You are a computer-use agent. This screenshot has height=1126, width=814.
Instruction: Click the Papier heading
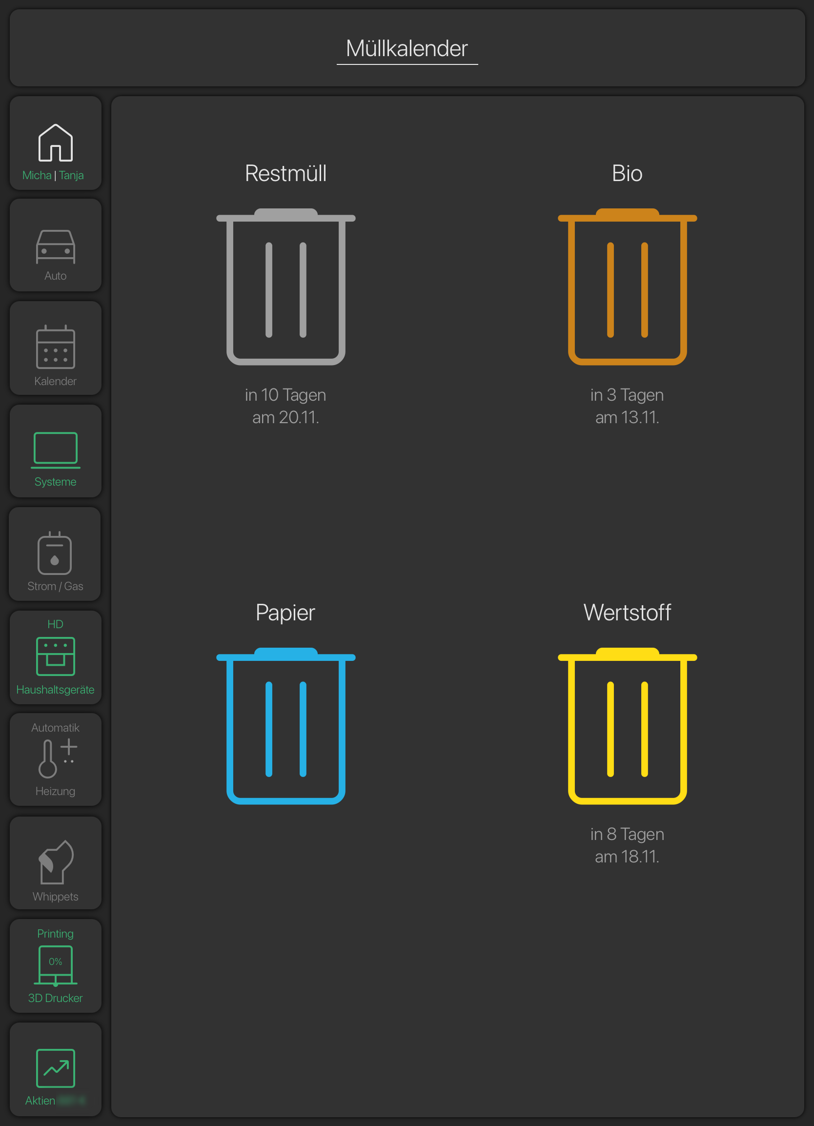click(x=285, y=613)
